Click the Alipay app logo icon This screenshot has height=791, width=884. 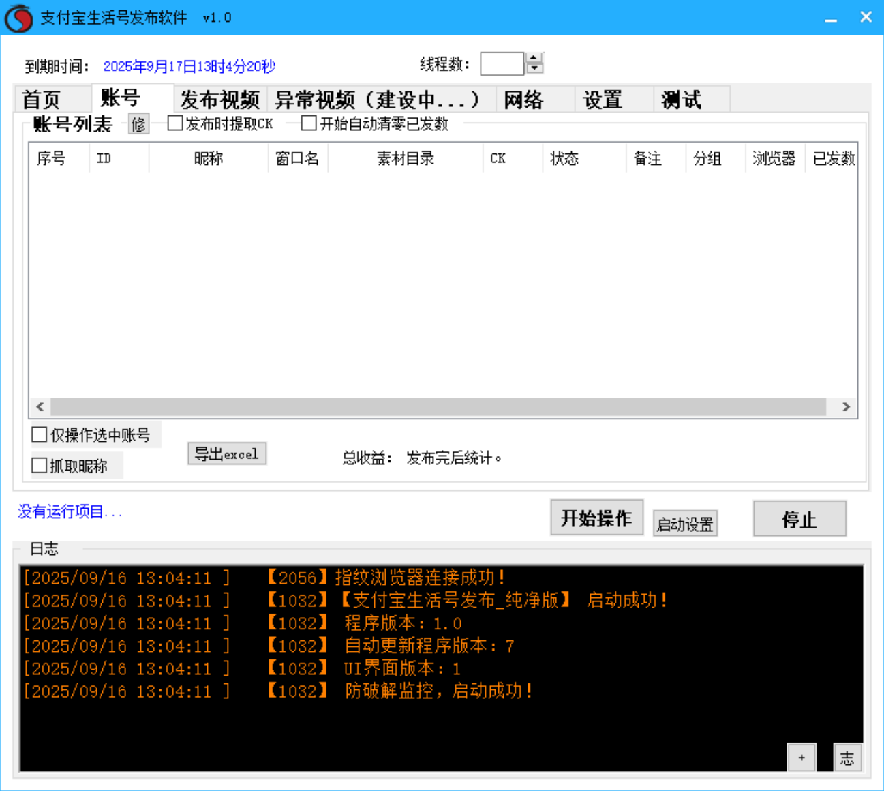click(x=18, y=17)
